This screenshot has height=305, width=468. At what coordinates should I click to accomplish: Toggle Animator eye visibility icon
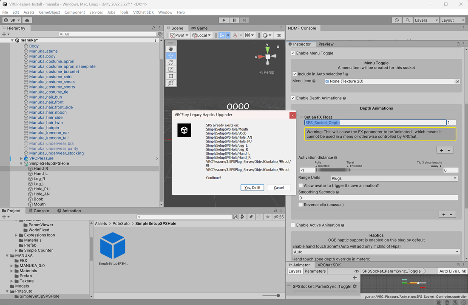356,271
